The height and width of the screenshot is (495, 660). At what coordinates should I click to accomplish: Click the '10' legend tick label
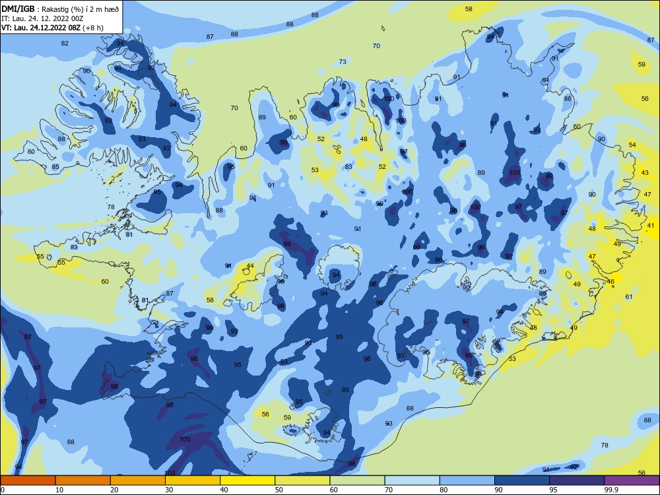point(59,490)
